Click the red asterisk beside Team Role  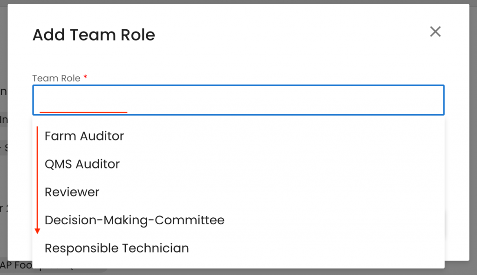tap(85, 78)
